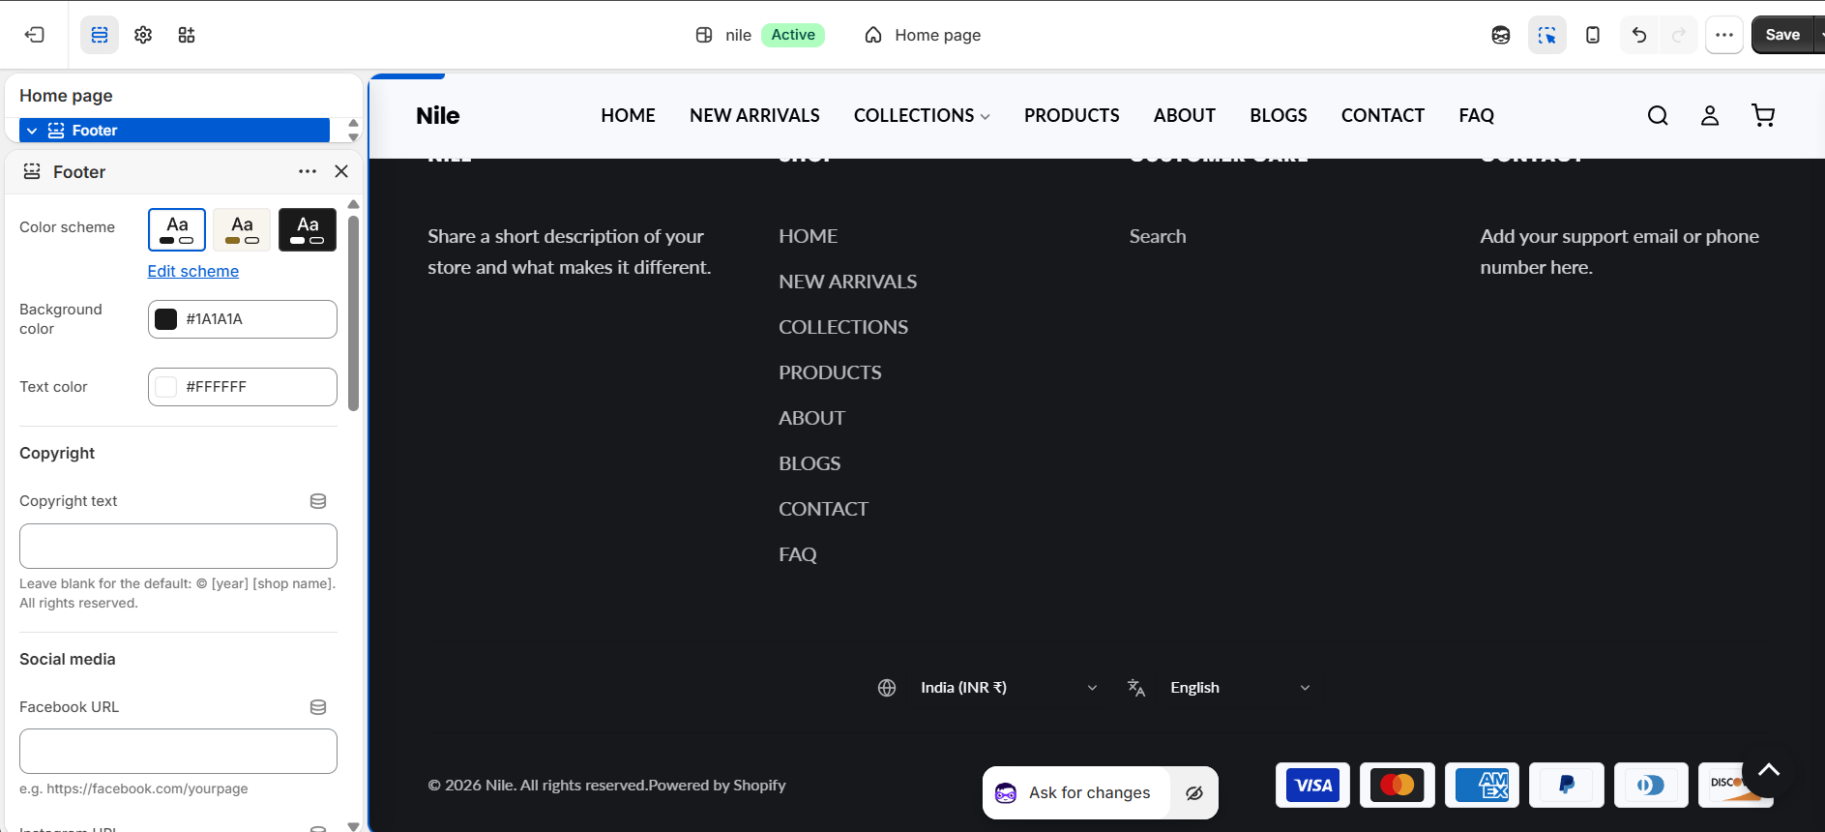Screen dimensions: 1825x832
Task: Focus the Facebook URL input field
Action: pos(178,752)
